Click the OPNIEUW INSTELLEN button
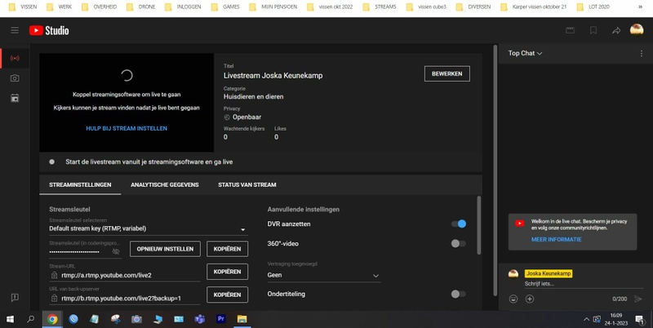 click(165, 249)
